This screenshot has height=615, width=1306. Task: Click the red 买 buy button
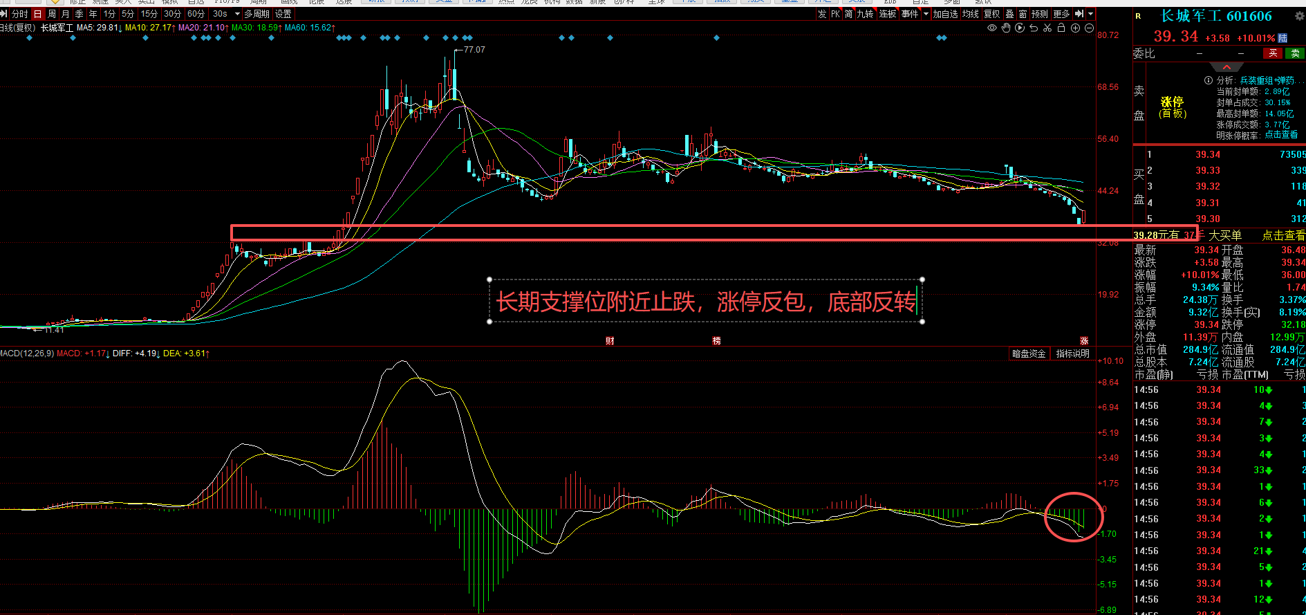[1273, 53]
